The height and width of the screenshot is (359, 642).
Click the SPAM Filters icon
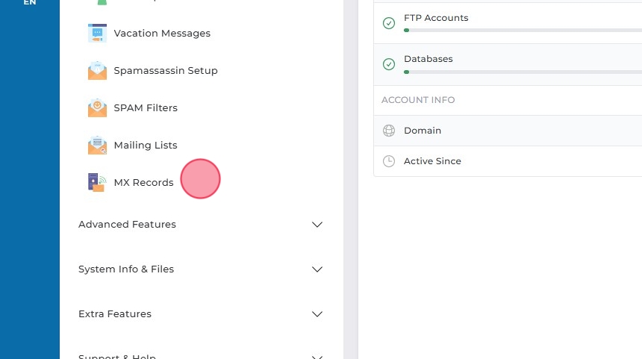coord(97,108)
